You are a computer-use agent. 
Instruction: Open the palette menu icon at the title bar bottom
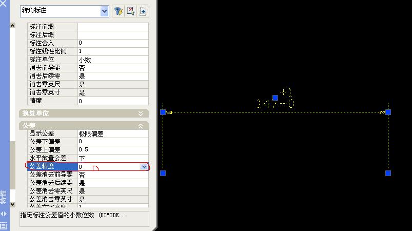(x=4, y=226)
